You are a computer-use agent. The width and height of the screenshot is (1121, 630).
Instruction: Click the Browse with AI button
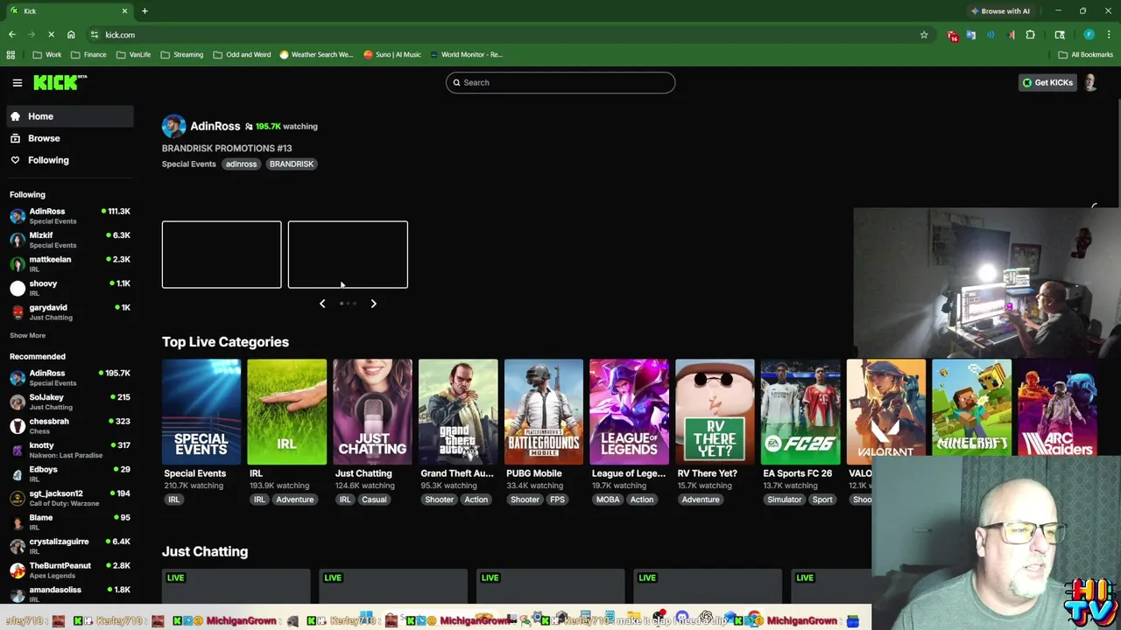pos(1000,11)
